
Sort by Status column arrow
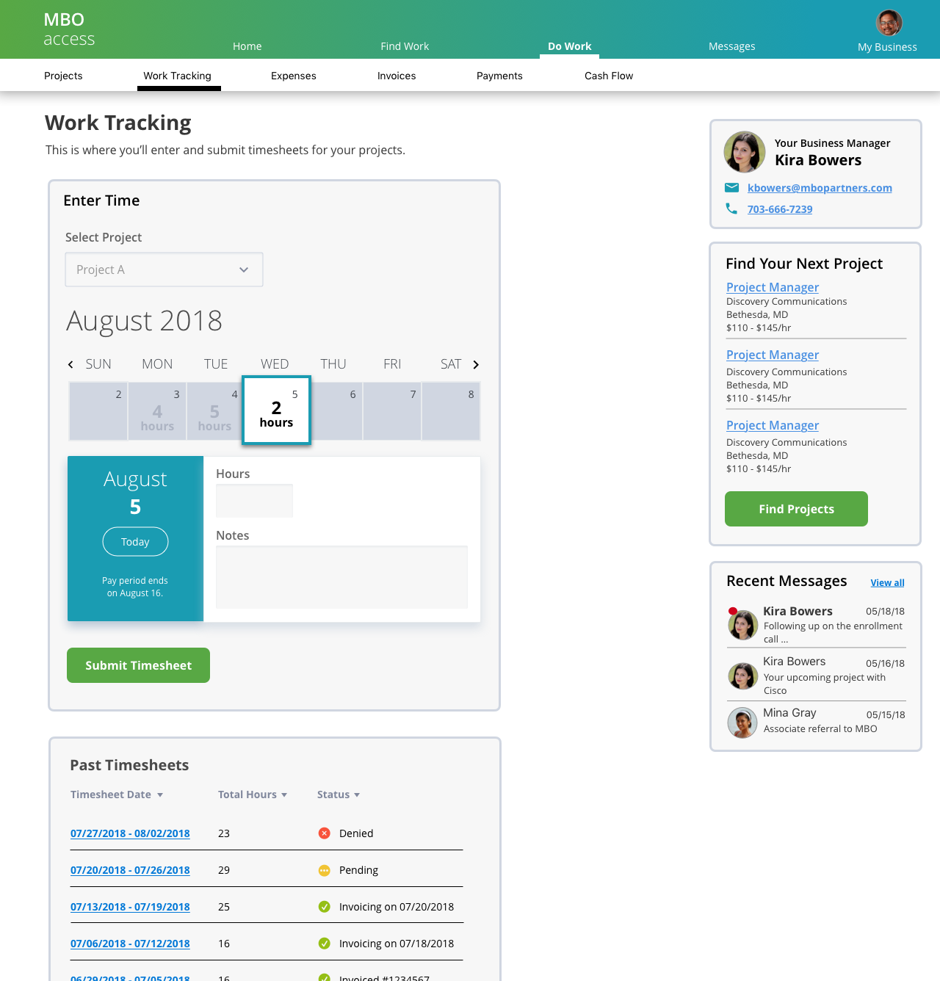tap(357, 795)
